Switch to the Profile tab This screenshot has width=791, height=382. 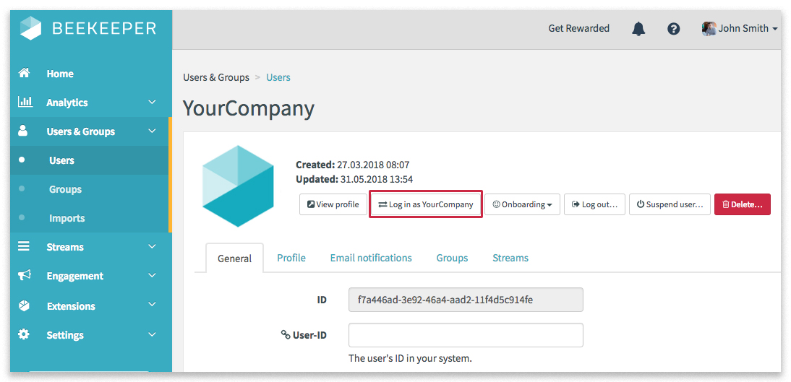pos(291,258)
